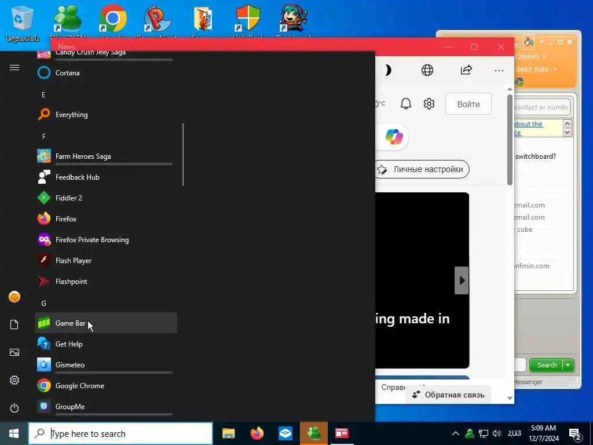593x445 pixels.
Task: Open Firefox Private Browsing
Action: [x=105, y=239]
